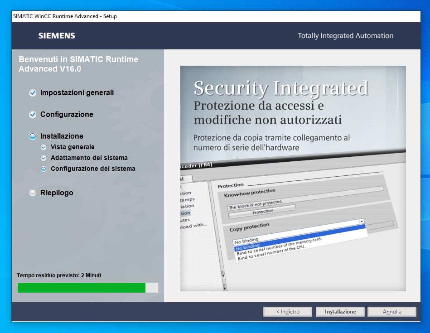Click the Security Integrated promotional image
Screen dimensions: 430x333
click(293, 179)
